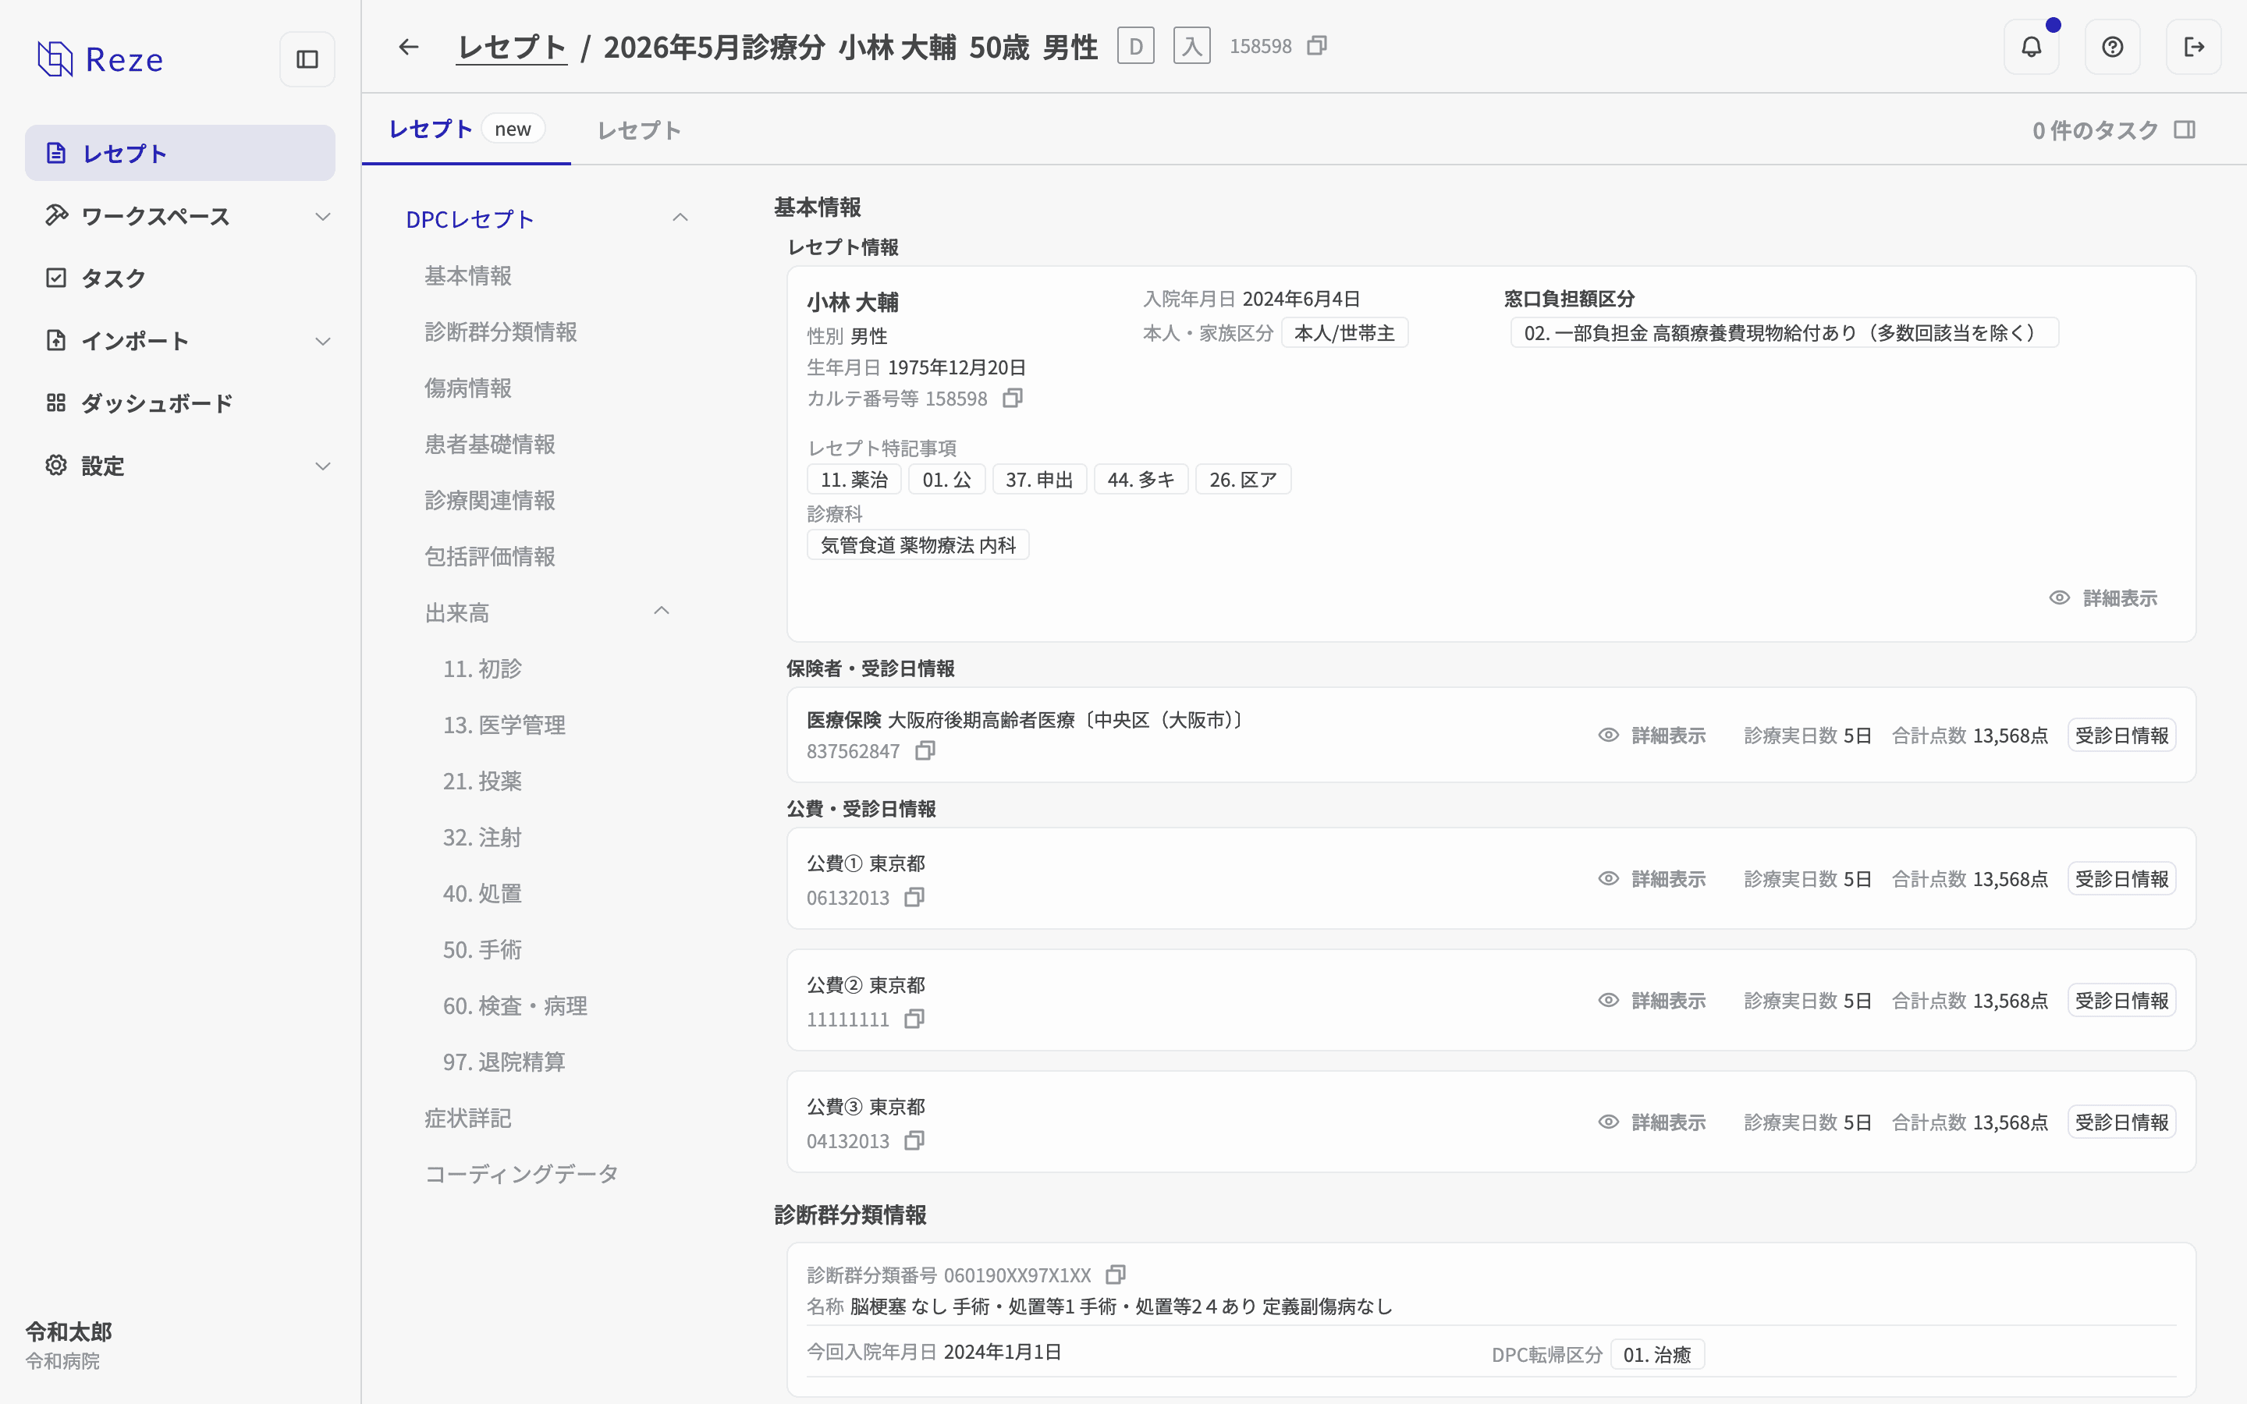The width and height of the screenshot is (2247, 1404).
Task: Open the notifications bell
Action: point(2032,47)
